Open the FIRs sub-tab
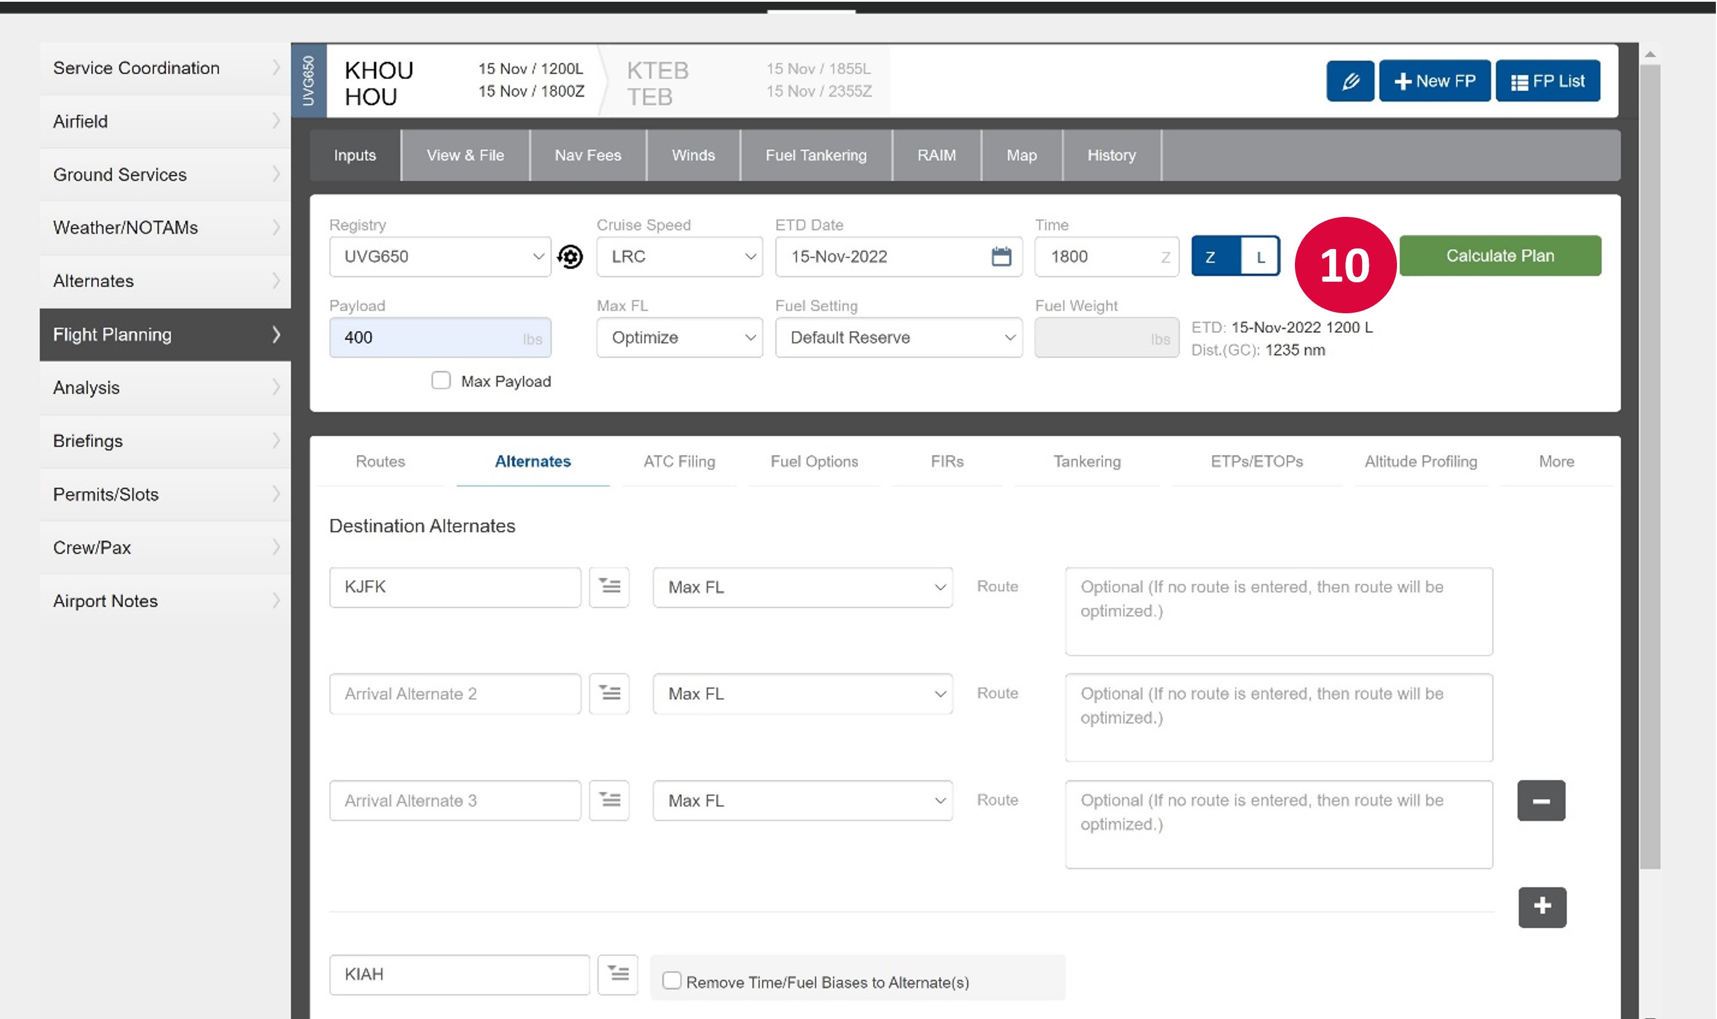The image size is (1717, 1019). (x=947, y=461)
